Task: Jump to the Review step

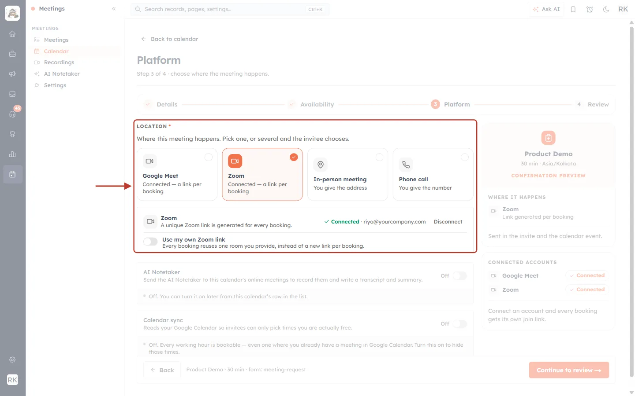Action: 593,105
